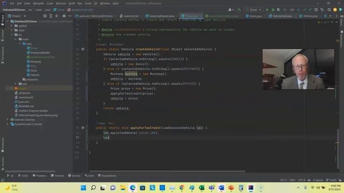
Task: Collapse the java folder
Action: pos(20,43)
